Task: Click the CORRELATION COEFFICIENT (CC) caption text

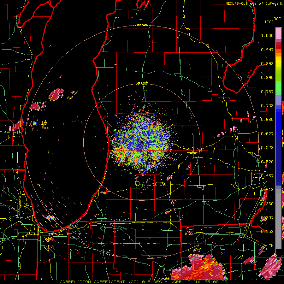Action: 100,282
